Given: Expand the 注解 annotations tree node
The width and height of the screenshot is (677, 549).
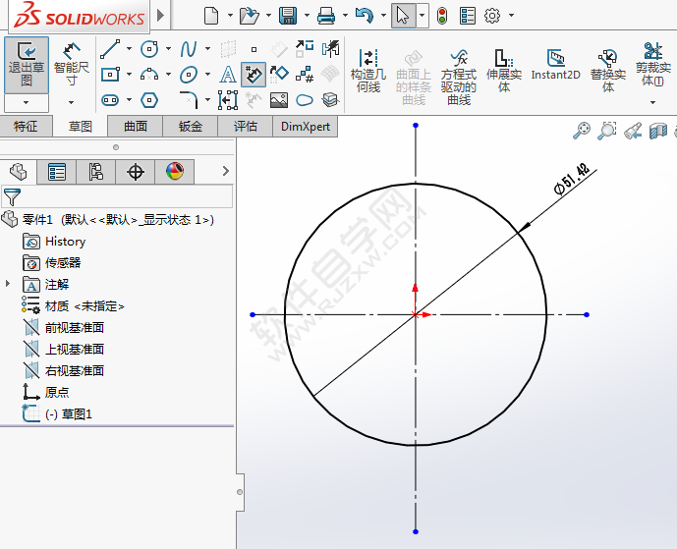Looking at the screenshot, I should (9, 284).
